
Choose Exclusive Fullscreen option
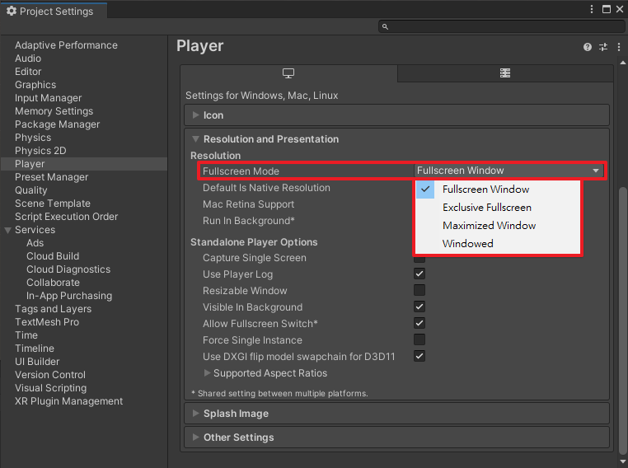(x=498, y=208)
